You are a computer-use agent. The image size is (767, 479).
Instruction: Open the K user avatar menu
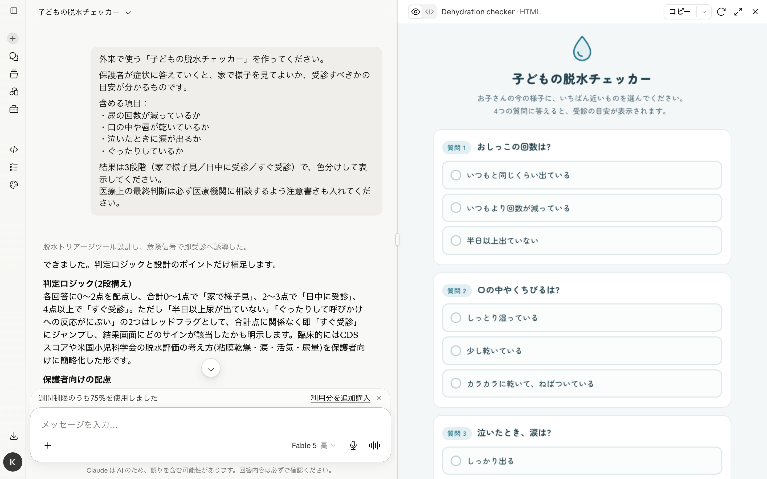pos(13,462)
